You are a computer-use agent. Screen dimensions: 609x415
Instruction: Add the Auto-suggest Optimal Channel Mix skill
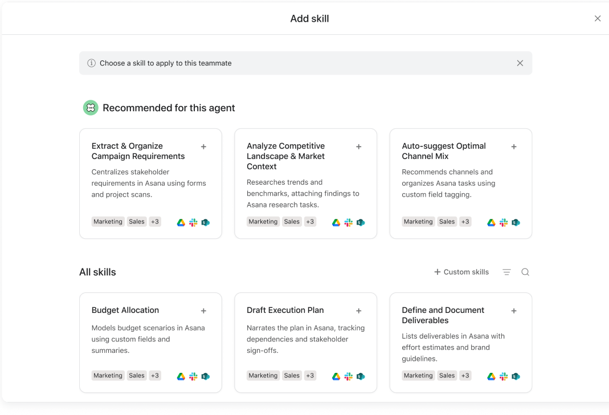pyautogui.click(x=514, y=147)
